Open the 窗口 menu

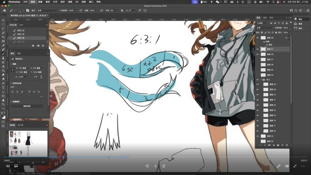click(x=91, y=2)
